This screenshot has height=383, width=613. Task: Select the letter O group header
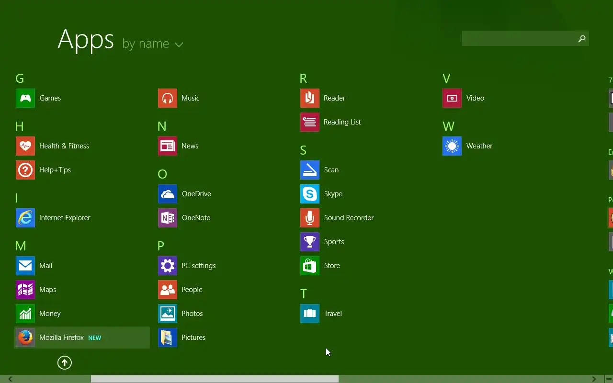tap(162, 174)
